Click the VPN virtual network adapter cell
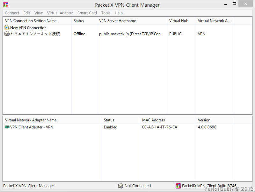The image size is (255, 192). 201,34
